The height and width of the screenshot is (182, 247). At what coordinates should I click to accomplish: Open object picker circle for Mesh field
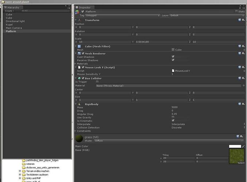[244, 50]
